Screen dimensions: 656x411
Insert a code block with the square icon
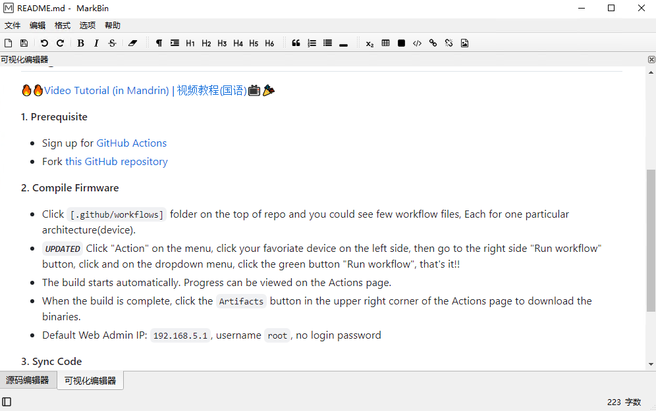click(x=401, y=43)
